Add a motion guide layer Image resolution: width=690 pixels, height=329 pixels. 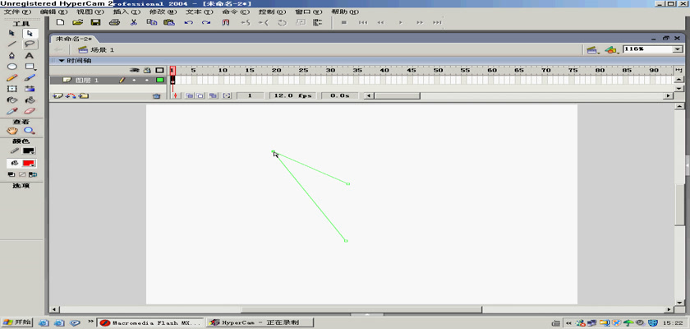71,95
